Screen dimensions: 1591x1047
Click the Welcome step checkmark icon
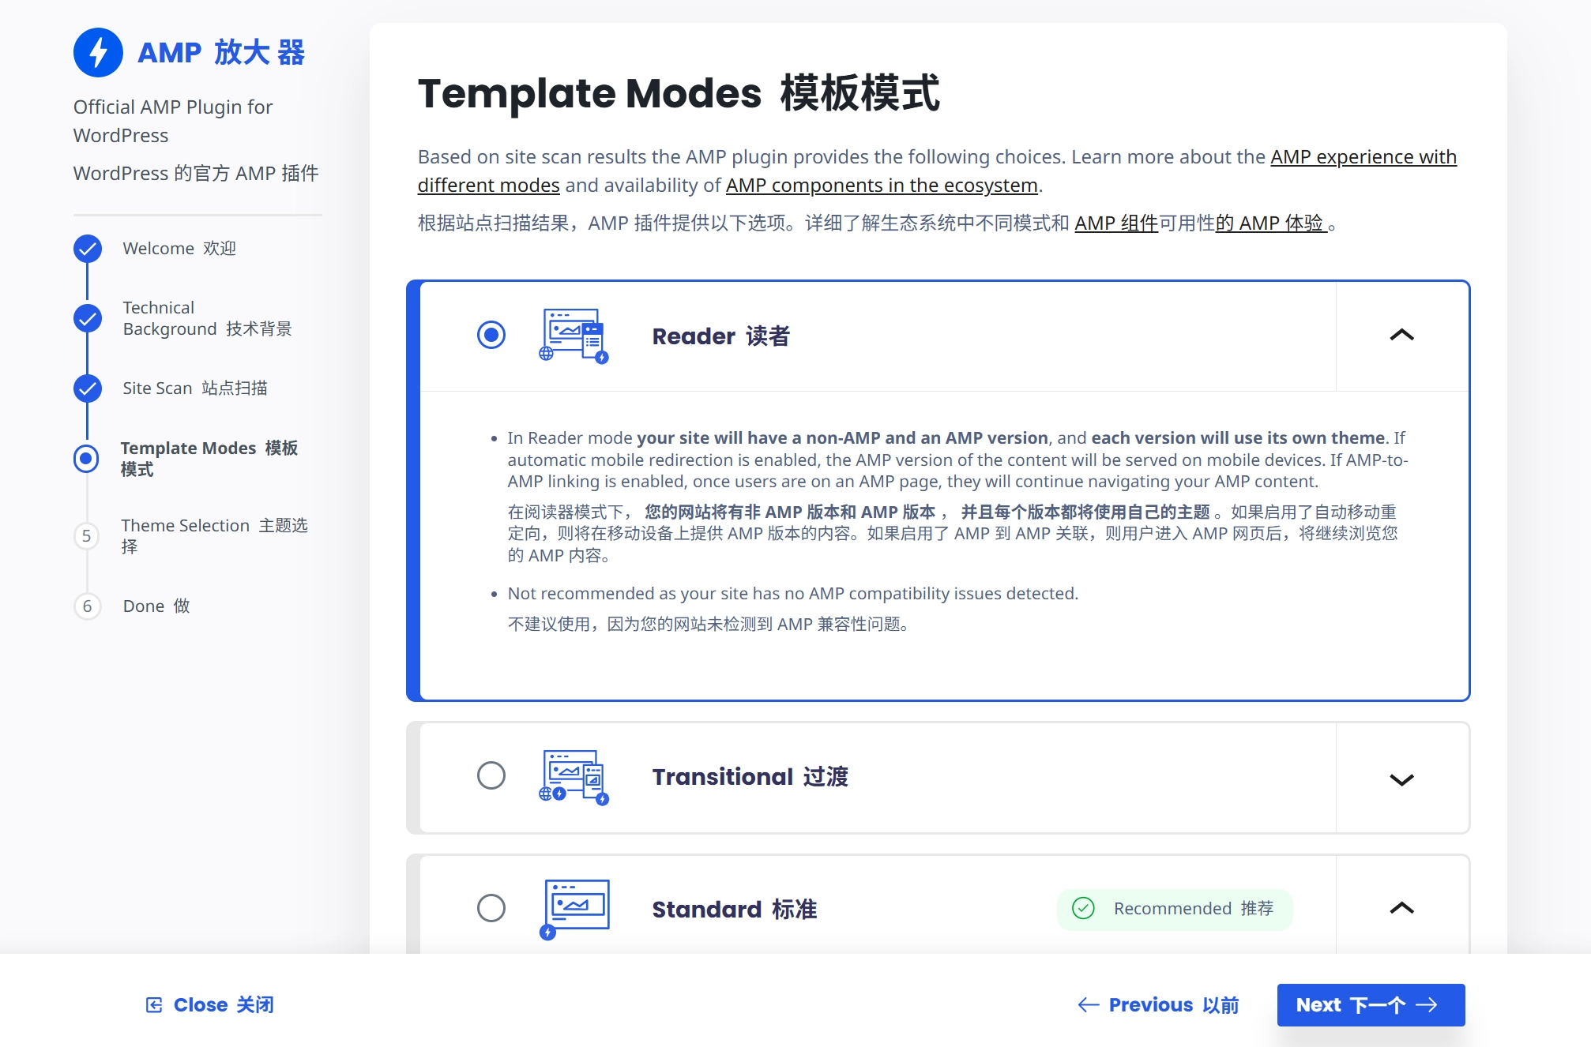[87, 249]
